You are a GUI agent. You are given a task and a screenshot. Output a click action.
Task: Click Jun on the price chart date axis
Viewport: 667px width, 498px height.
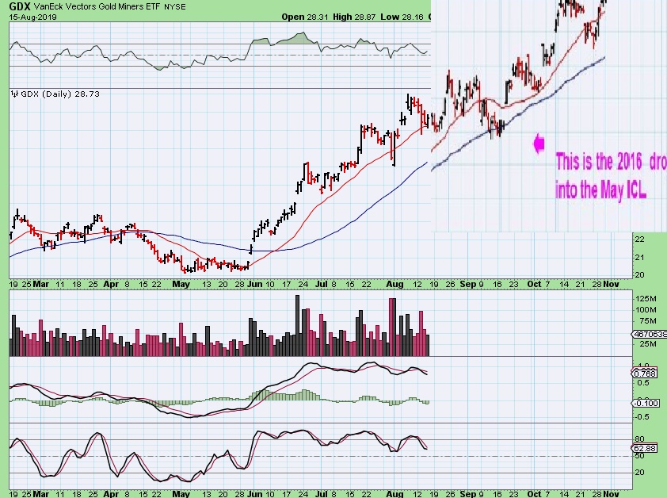coord(255,284)
